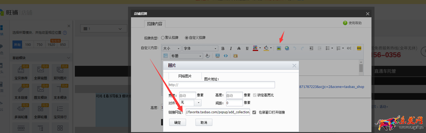Click the insert hyperlink globe icon
Screen dimensions: 426x133
287,48
